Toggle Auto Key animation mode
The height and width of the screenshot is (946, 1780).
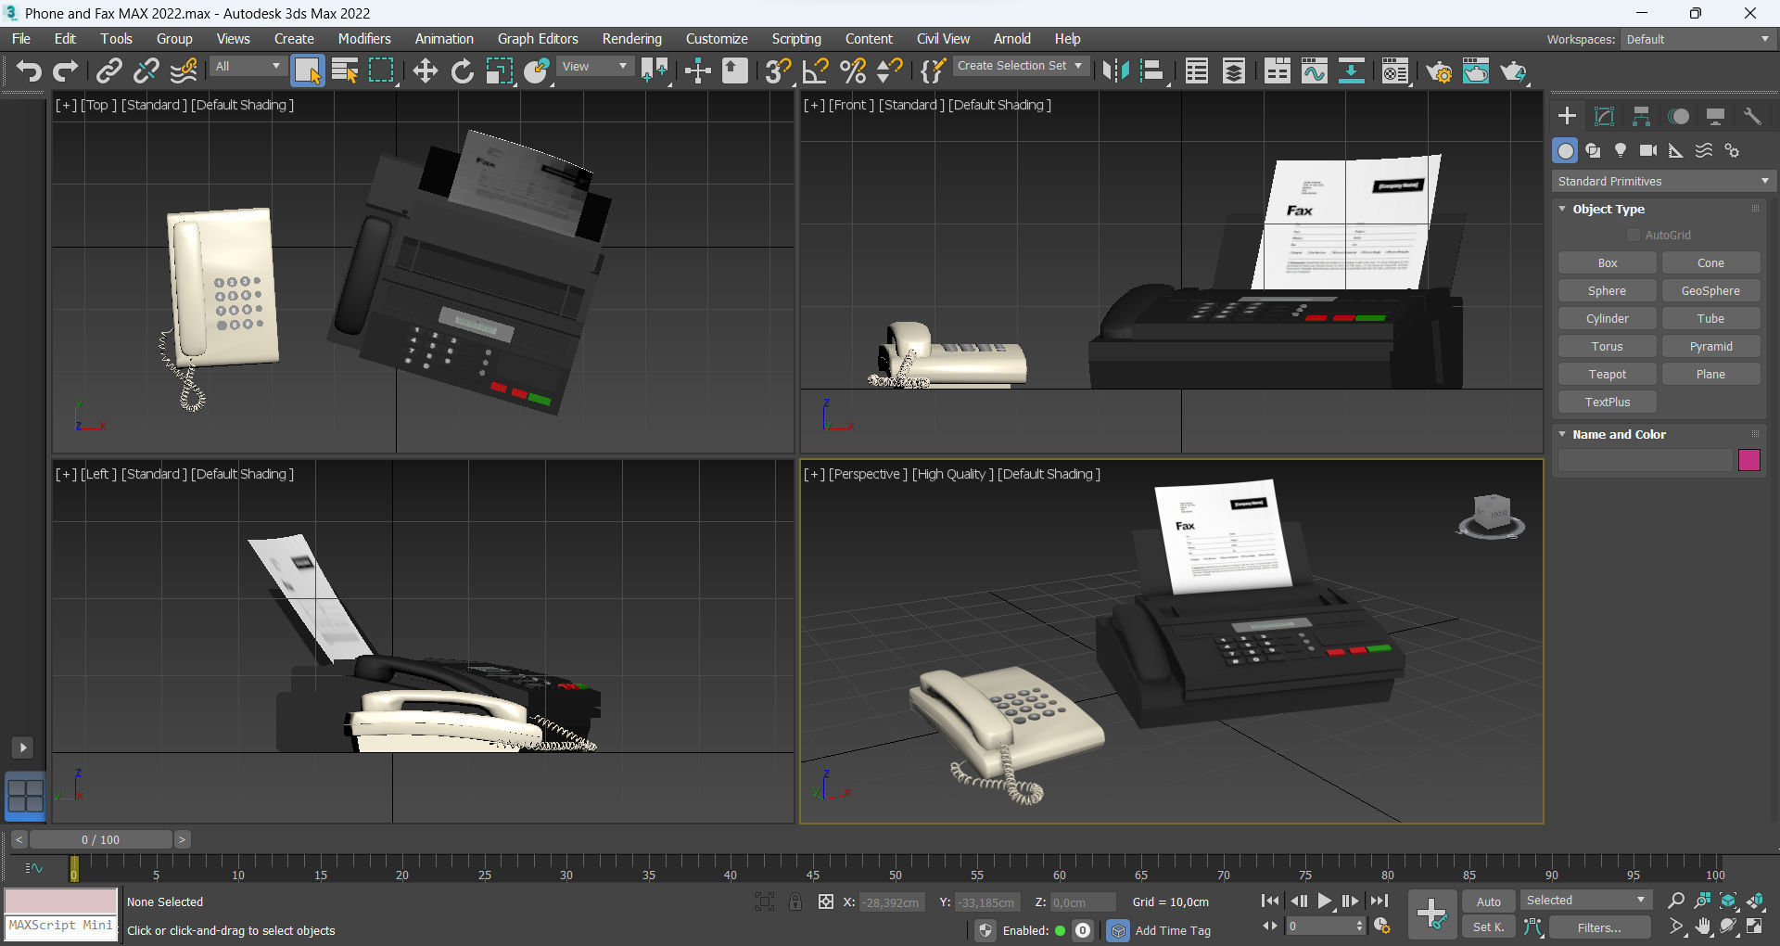1489,901
